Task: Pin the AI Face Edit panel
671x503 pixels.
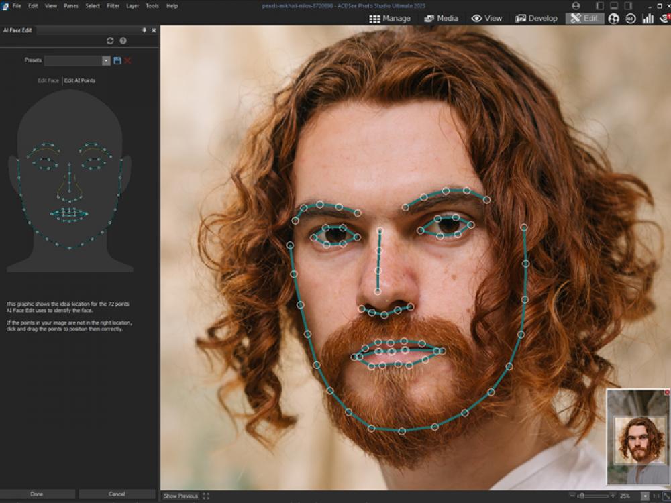Action: 144,30
